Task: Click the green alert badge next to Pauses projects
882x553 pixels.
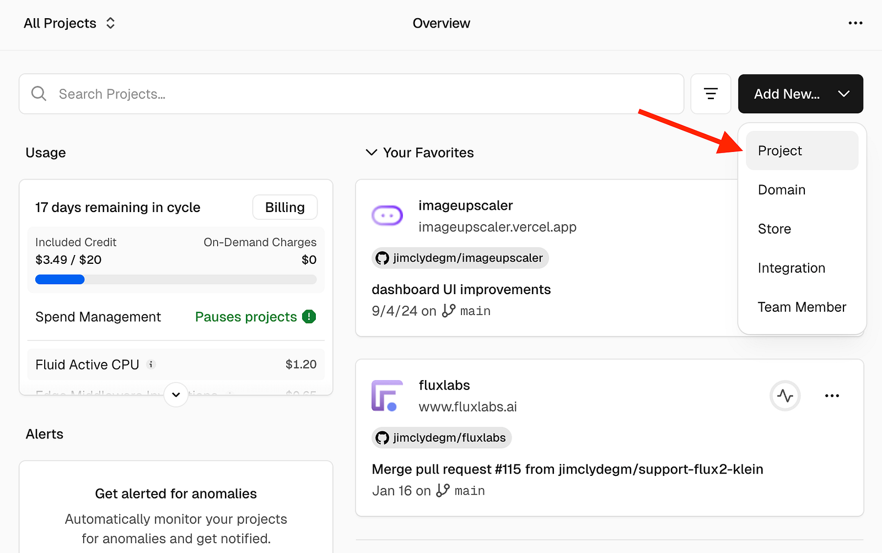Action: point(309,317)
